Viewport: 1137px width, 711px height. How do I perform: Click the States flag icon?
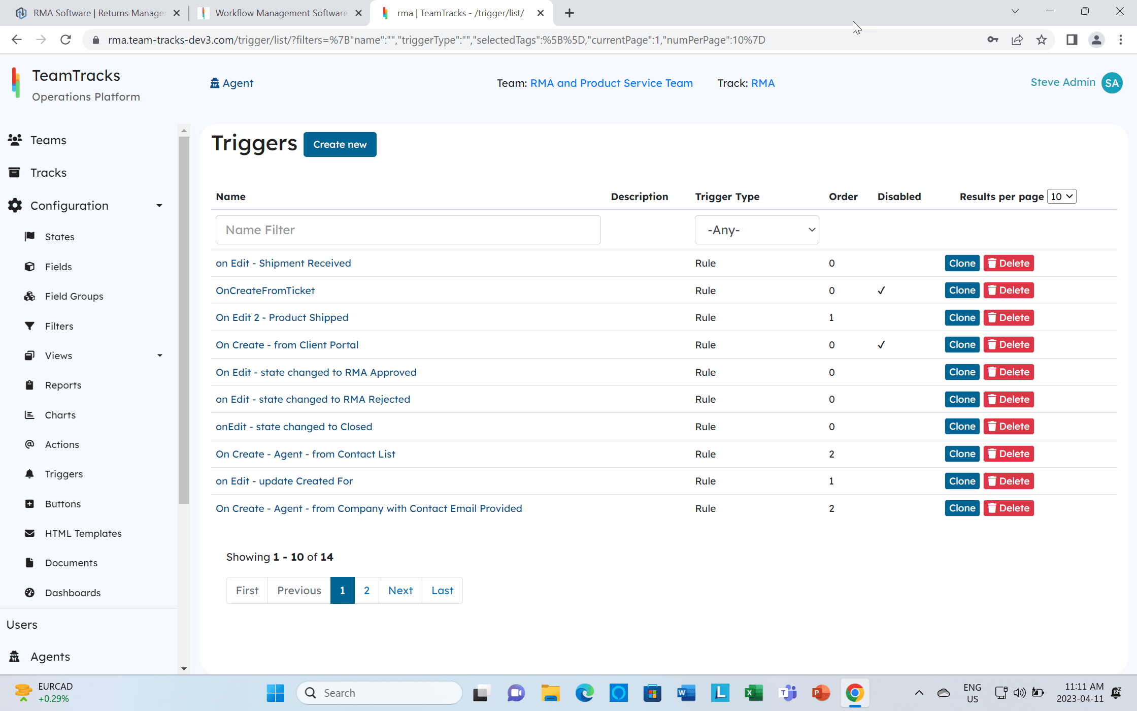[x=29, y=237]
